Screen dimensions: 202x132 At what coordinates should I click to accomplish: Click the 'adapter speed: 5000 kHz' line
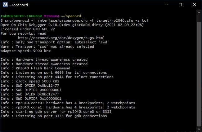coord(25,51)
